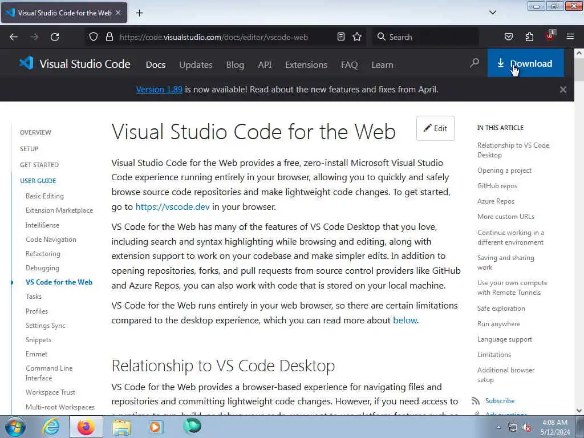The height and width of the screenshot is (438, 584).
Task: Open the Learn nav item
Action: (x=382, y=65)
